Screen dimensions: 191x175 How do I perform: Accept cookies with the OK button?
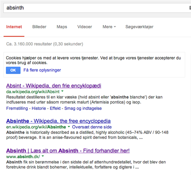tap(13, 70)
